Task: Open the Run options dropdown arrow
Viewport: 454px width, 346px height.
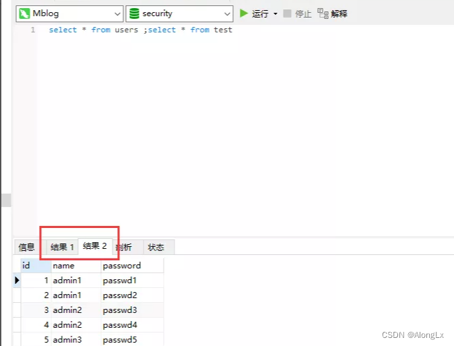Action: (x=275, y=13)
